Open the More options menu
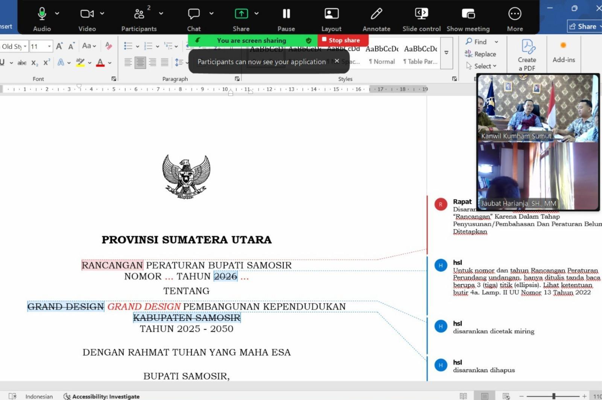This screenshot has width=602, height=400. 515,14
